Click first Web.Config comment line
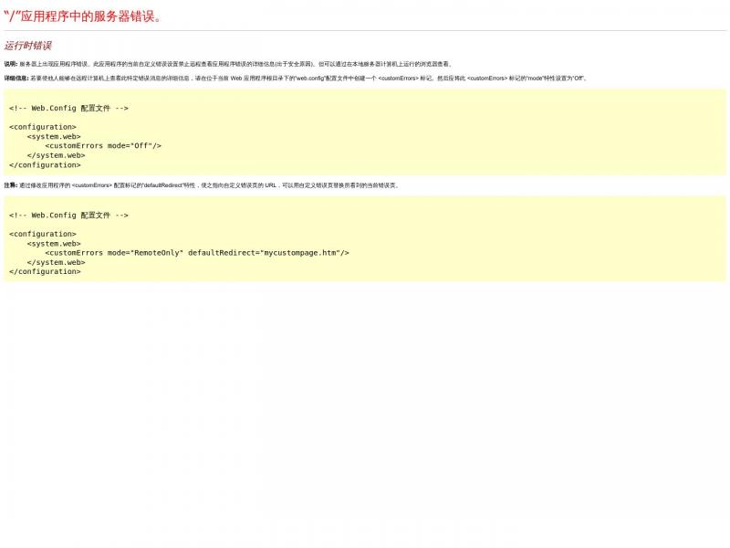Screen dimensions: 730x548 (68, 108)
